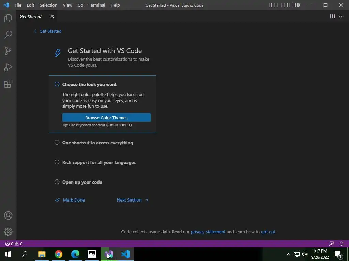The height and width of the screenshot is (261, 349).
Task: Open the taskbar clock showing 1:17 PM
Action: pos(320,254)
